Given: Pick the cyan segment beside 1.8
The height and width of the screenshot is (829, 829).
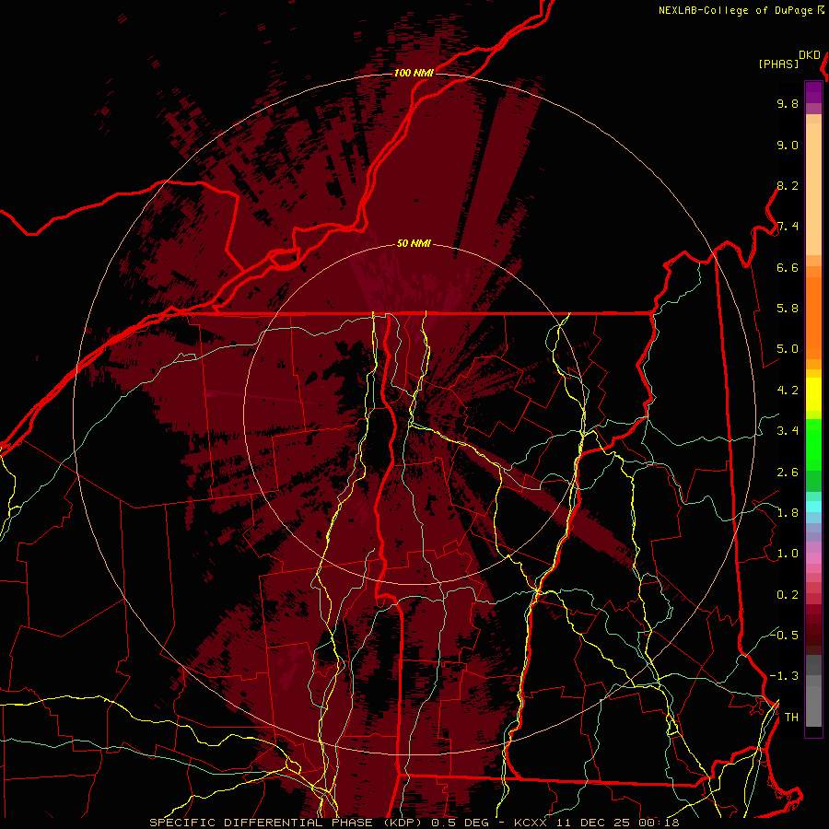Looking at the screenshot, I should click(x=813, y=507).
